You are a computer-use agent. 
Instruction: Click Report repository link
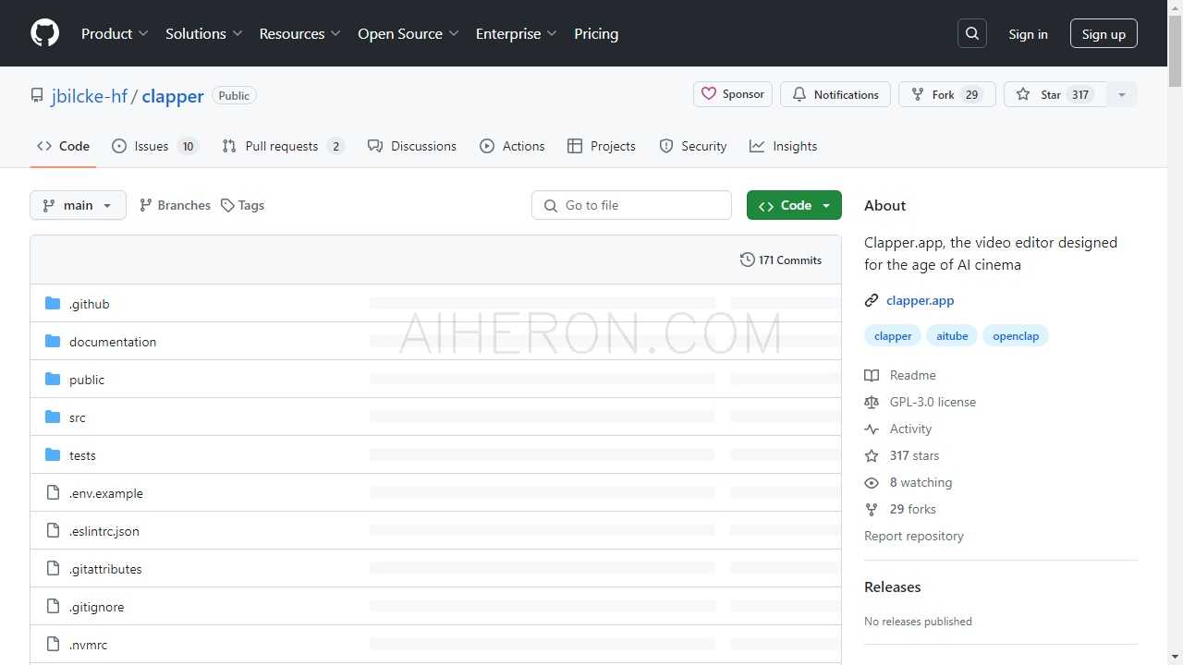(914, 536)
